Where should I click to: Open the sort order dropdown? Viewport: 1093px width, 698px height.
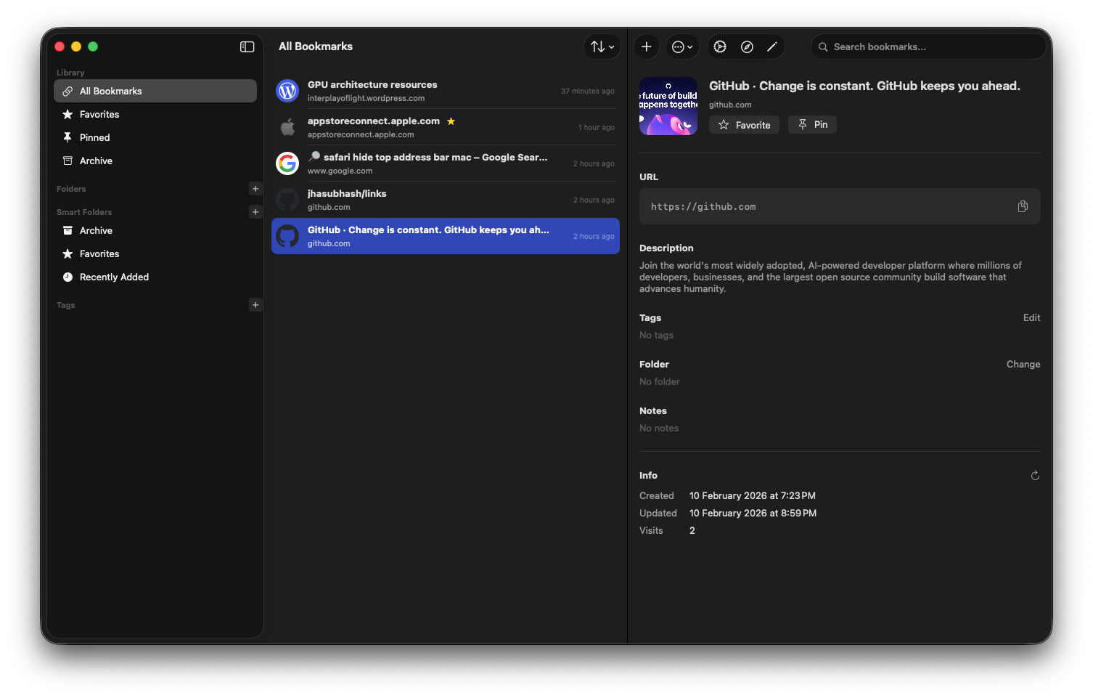pyautogui.click(x=602, y=46)
